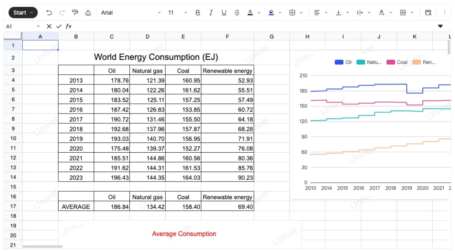455x251 pixels.
Task: Click the formula bar confirm checkmark
Action: tap(59, 26)
